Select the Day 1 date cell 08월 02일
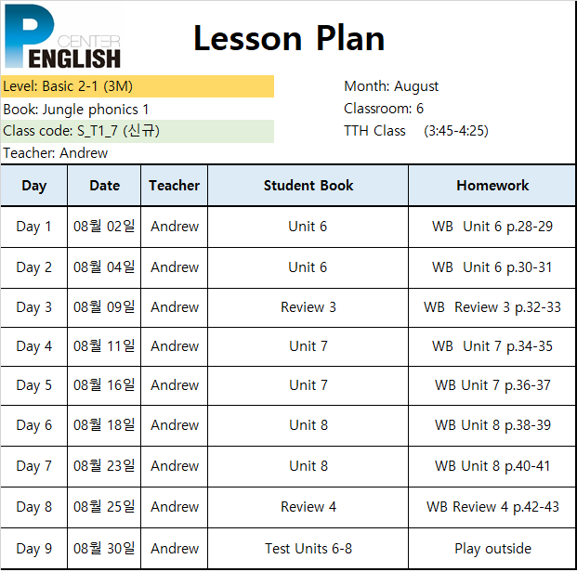Image resolution: width=577 pixels, height=572 pixels. [x=104, y=227]
